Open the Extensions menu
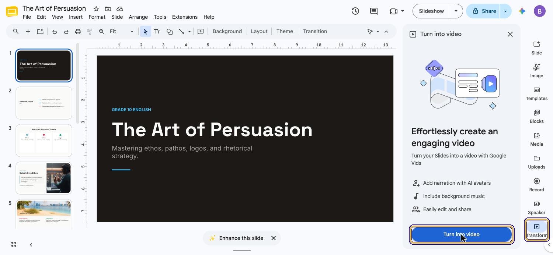 point(185,17)
